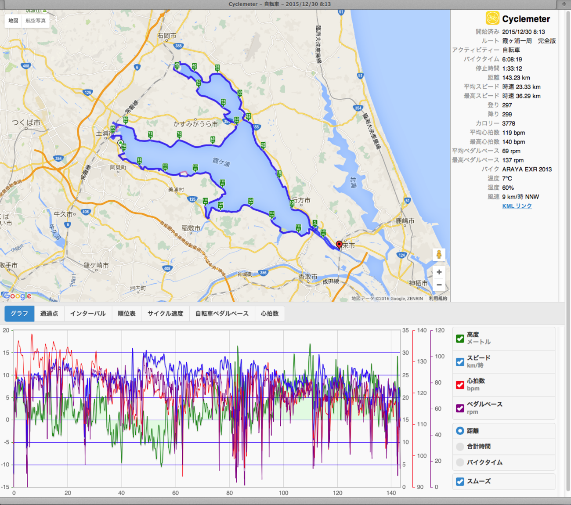
Task: Zoom in on the map with plus
Action: tap(439, 272)
